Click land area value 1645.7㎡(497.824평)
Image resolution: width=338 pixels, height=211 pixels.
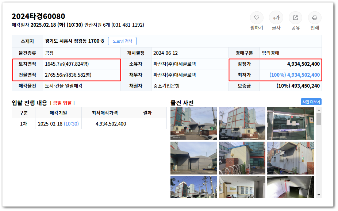tap(67, 64)
